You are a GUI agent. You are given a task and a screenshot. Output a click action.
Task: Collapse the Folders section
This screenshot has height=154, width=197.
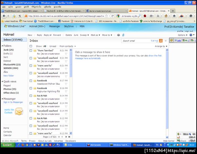point(2,46)
